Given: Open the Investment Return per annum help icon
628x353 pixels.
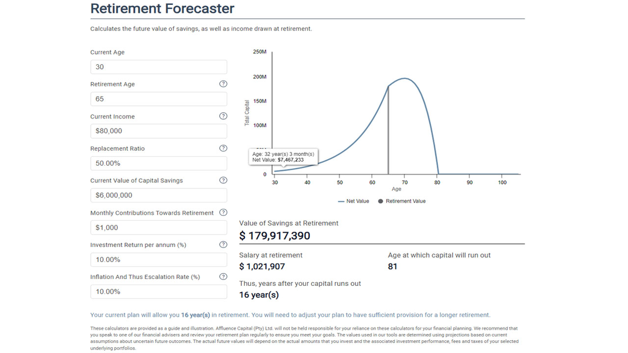Looking at the screenshot, I should pyautogui.click(x=223, y=244).
